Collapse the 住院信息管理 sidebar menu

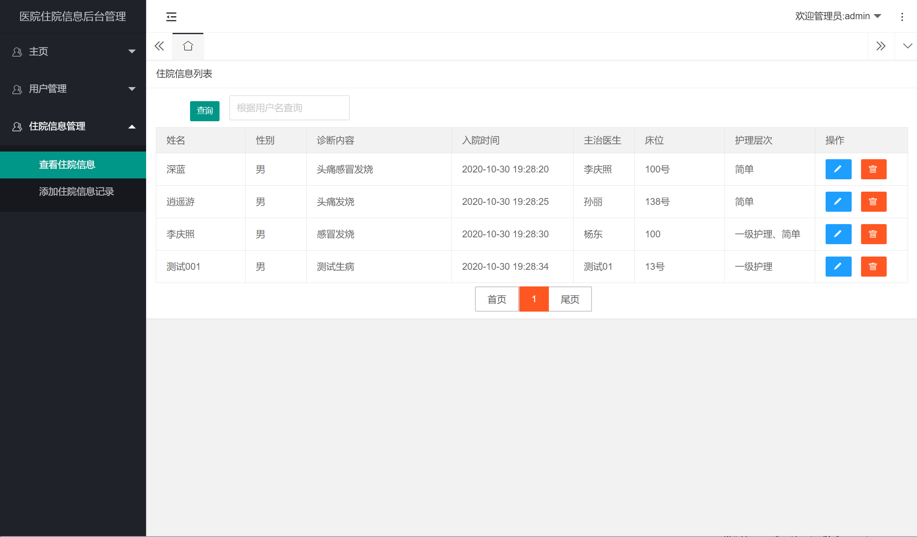73,126
